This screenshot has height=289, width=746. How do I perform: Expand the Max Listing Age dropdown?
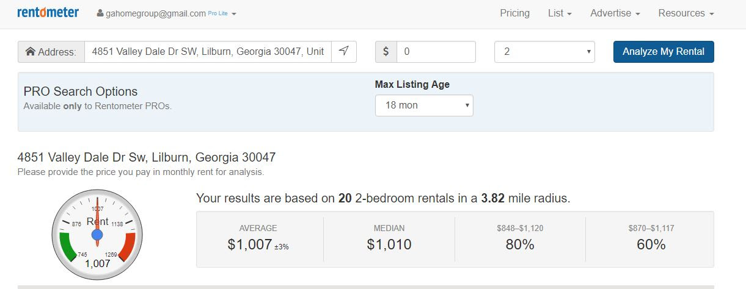pos(424,105)
